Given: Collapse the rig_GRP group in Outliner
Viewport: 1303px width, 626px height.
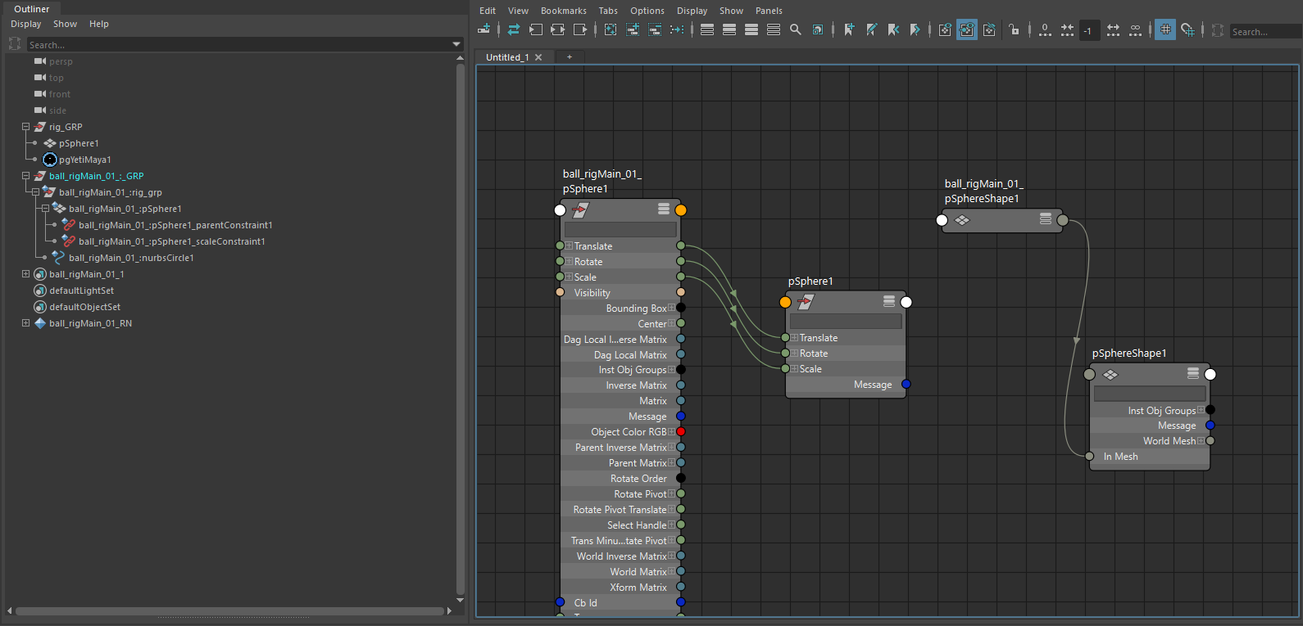Looking at the screenshot, I should coord(25,127).
